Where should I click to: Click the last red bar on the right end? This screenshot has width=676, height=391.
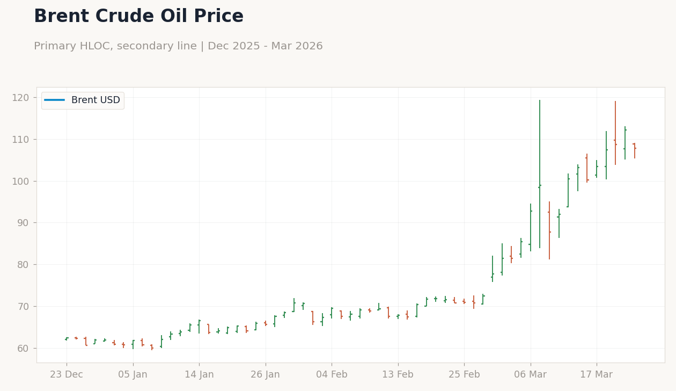[x=635, y=150]
